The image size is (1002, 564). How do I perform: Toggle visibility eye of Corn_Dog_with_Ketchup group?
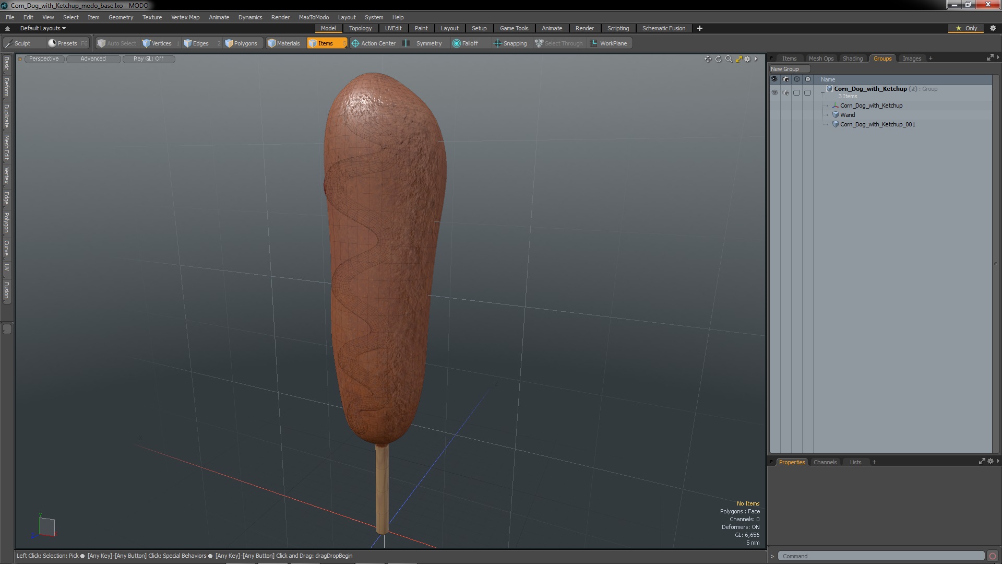tap(774, 92)
